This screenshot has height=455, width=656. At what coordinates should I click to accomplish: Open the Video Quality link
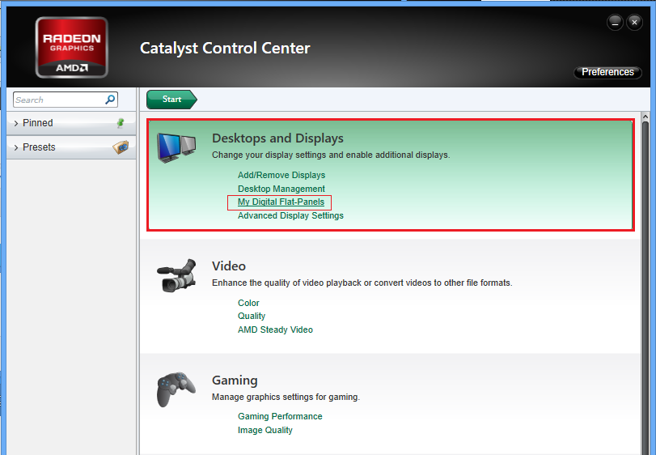point(252,316)
